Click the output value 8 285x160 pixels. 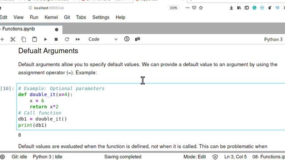point(20,135)
